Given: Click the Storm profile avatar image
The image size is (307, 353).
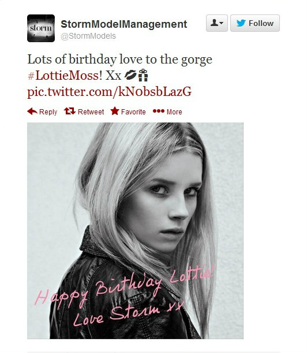Looking at the screenshot, I should (41, 28).
